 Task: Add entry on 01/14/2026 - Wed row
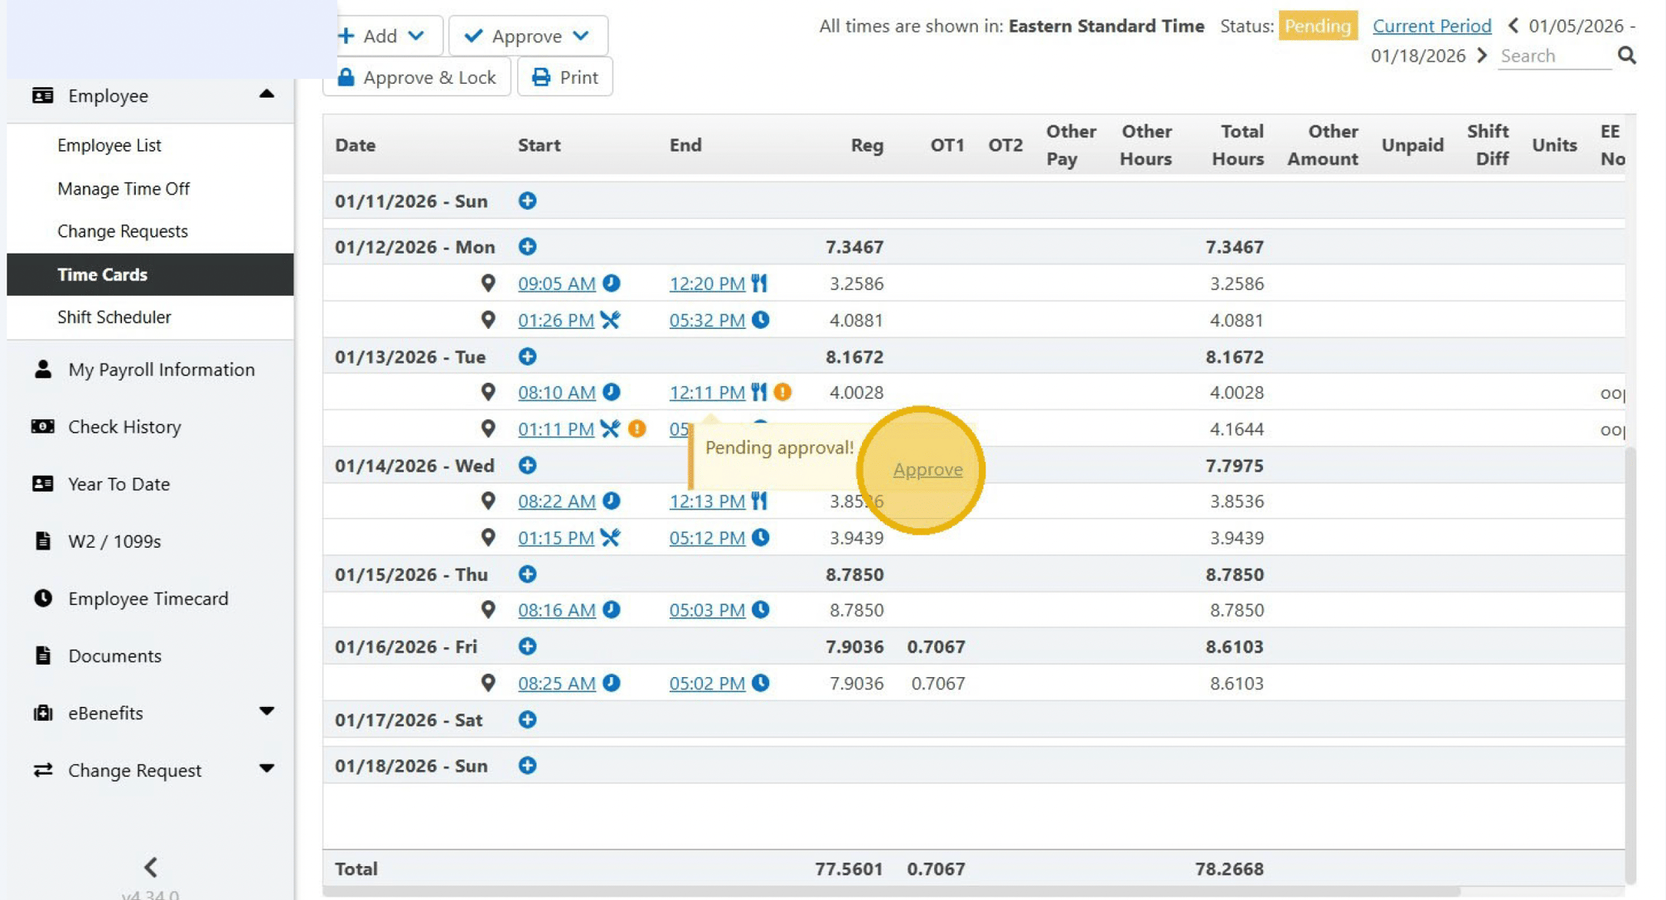pos(527,465)
